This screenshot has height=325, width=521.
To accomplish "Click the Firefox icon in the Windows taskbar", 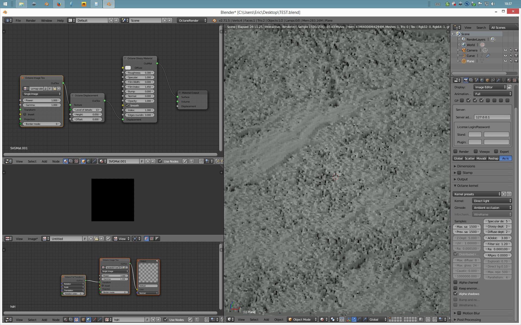I will [x=59, y=4].
